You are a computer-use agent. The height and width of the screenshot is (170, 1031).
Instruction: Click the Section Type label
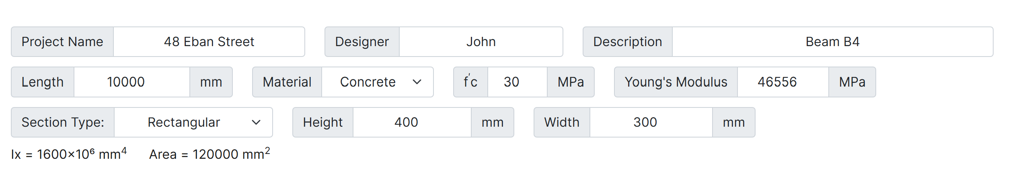coord(63,122)
